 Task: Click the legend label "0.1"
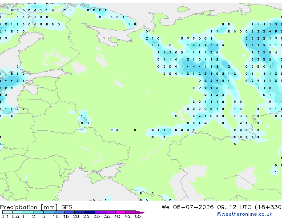5,216
